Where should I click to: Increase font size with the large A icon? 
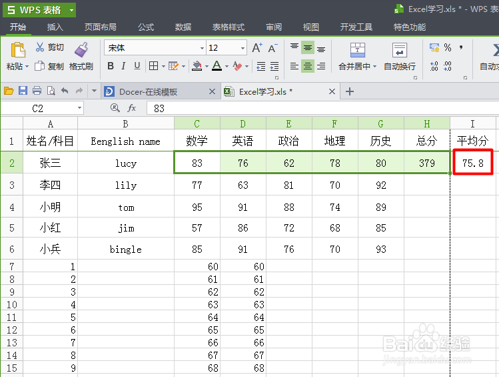point(257,48)
